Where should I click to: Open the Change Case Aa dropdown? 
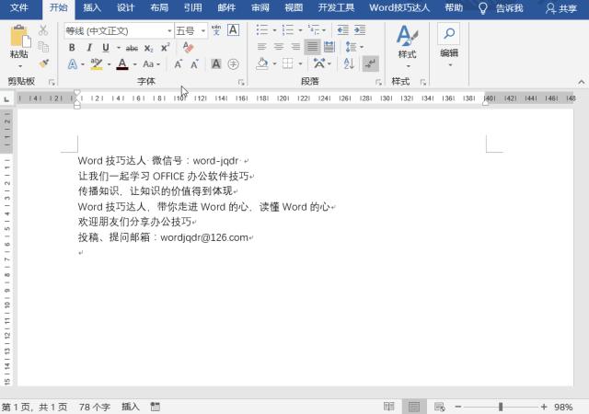(151, 64)
